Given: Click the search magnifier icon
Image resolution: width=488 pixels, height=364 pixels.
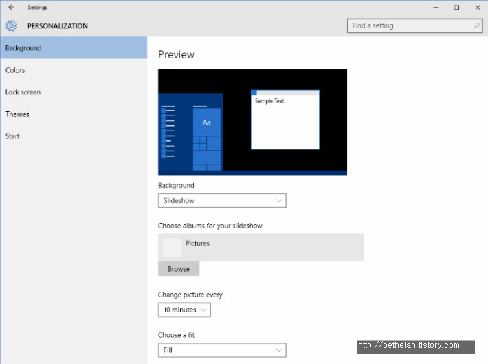Looking at the screenshot, I should (x=476, y=26).
